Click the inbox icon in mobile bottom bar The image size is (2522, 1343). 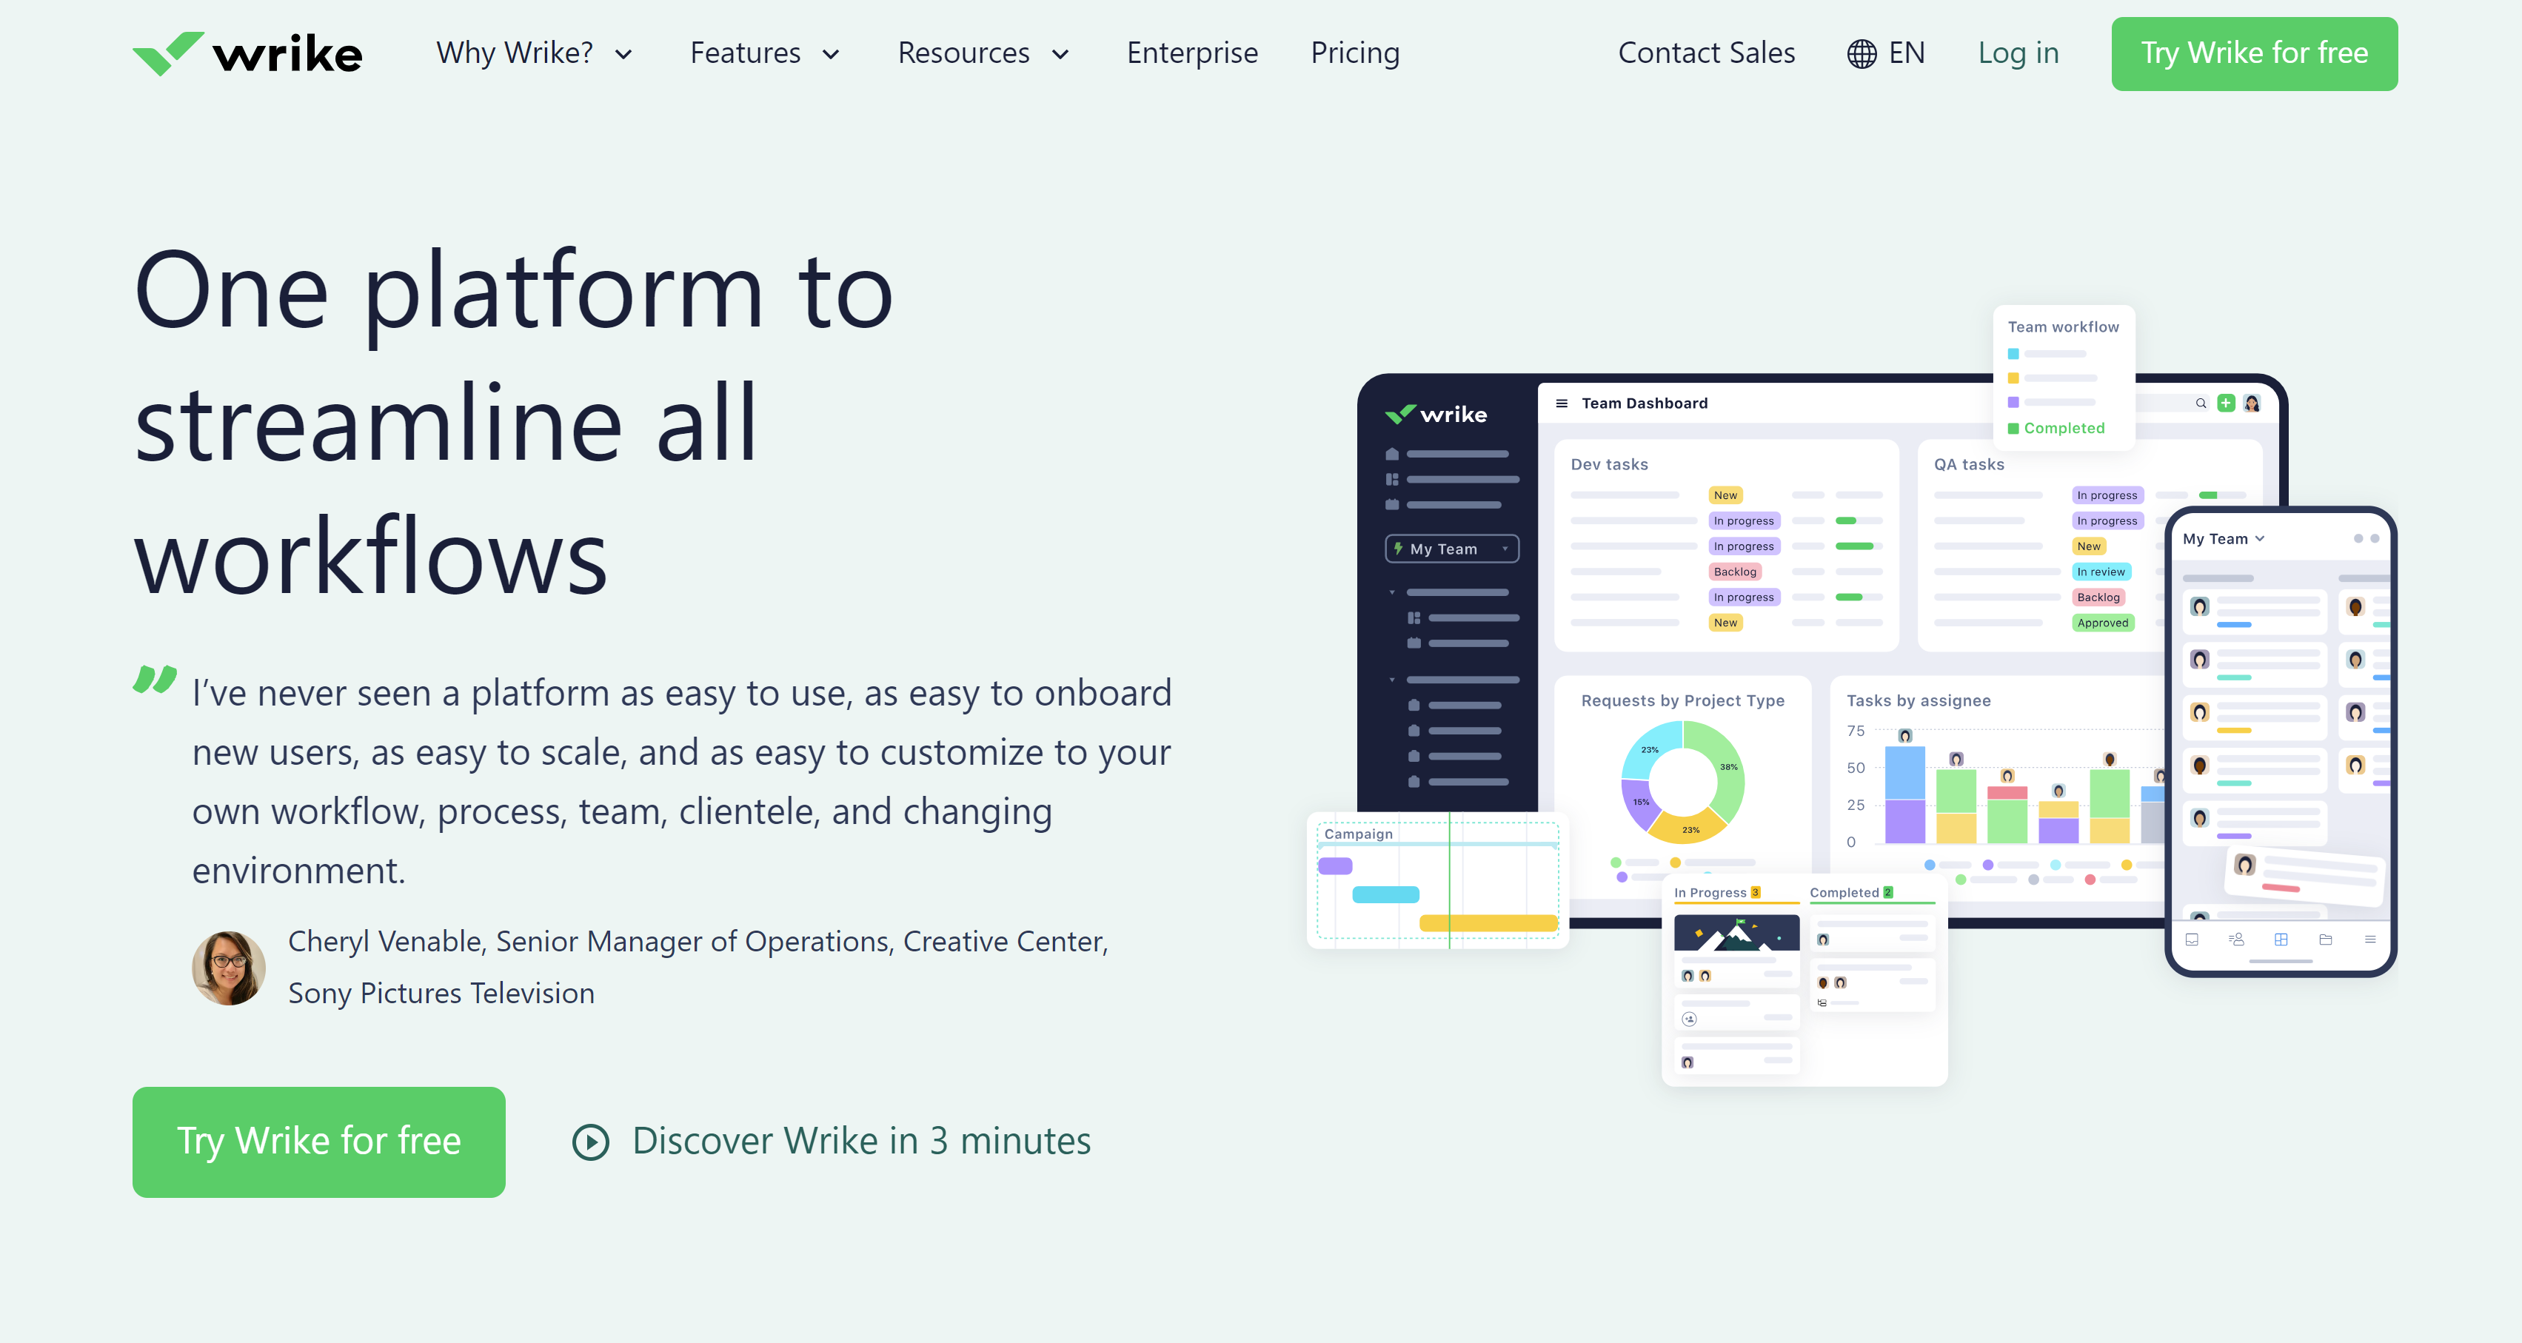2192,940
